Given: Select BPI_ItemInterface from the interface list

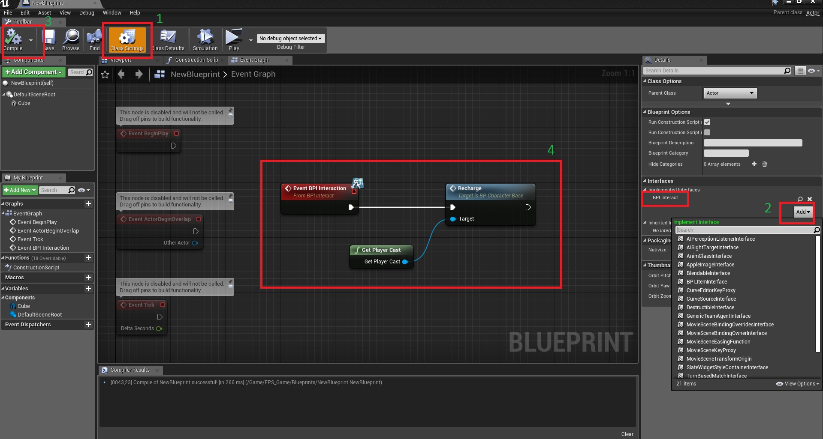Looking at the screenshot, I should (706, 282).
